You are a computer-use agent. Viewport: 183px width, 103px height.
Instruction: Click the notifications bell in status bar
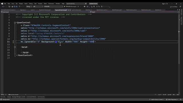pos(180,100)
